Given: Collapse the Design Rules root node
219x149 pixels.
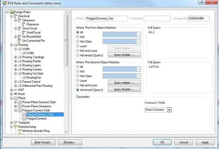Looking at the screenshot, I should tap(7, 12).
